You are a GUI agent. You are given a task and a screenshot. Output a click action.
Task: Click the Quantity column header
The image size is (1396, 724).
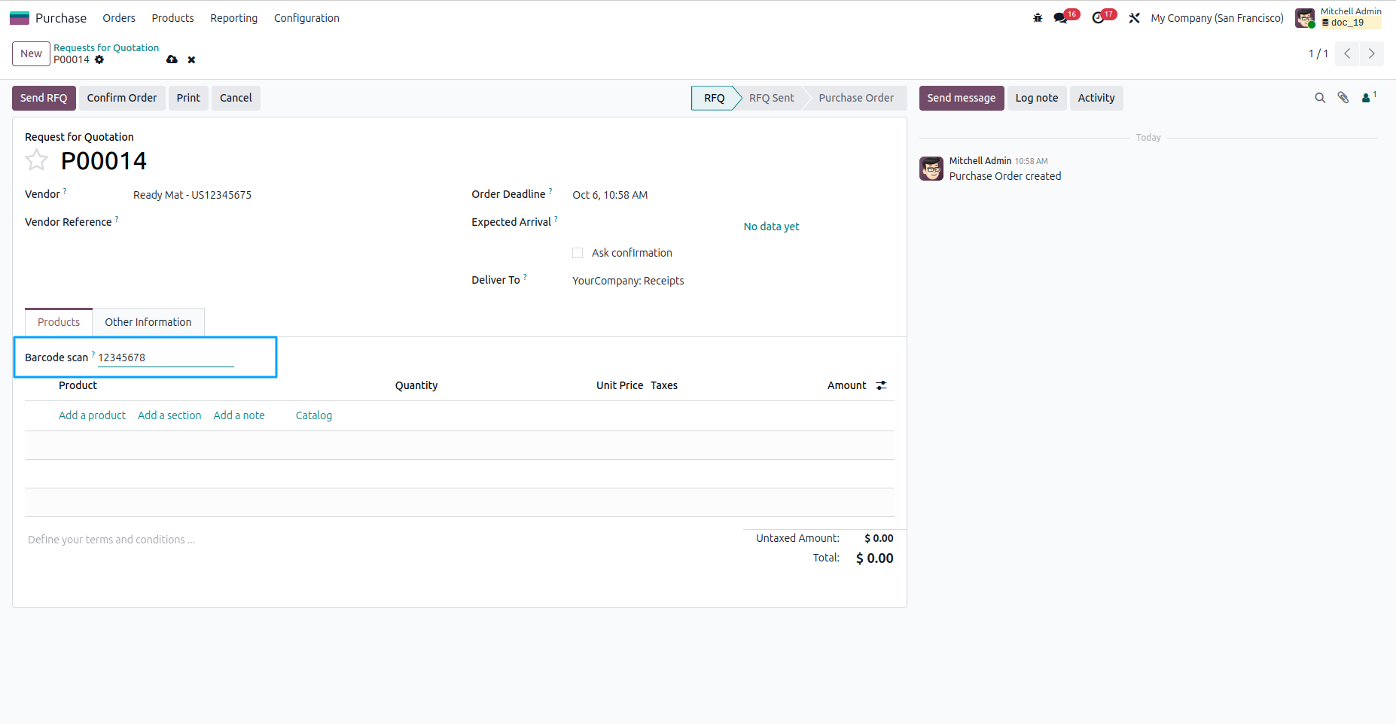tap(416, 385)
